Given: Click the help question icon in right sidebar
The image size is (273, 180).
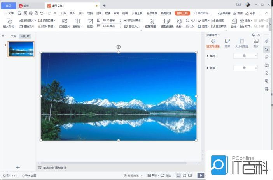Looking at the screenshot, I should pos(266,73).
